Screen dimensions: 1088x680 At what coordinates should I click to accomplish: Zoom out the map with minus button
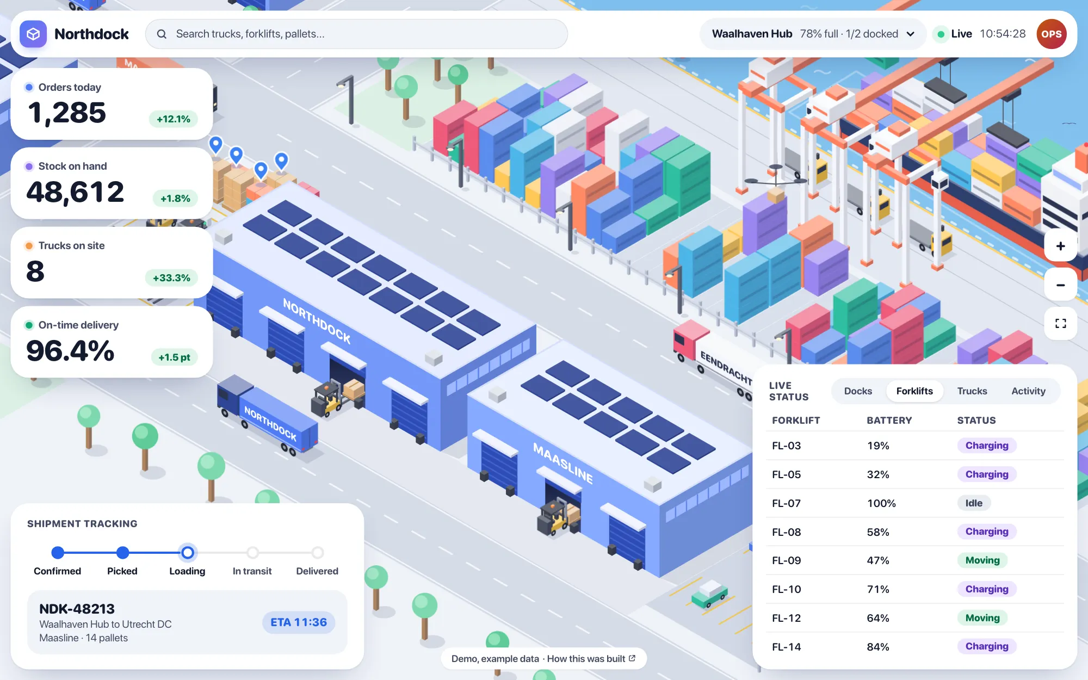(x=1060, y=285)
